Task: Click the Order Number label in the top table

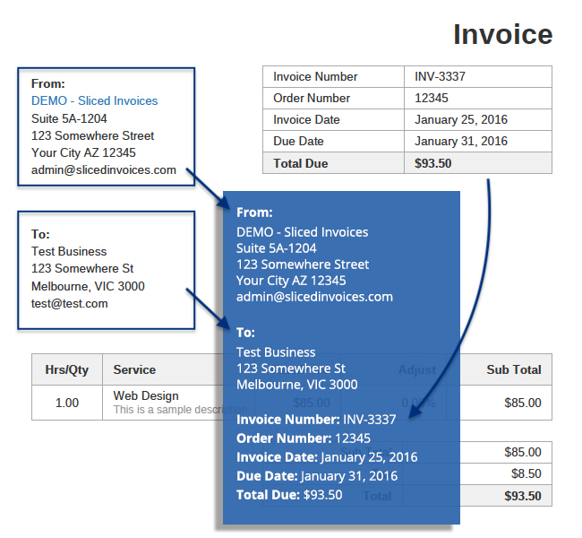Action: 312,99
